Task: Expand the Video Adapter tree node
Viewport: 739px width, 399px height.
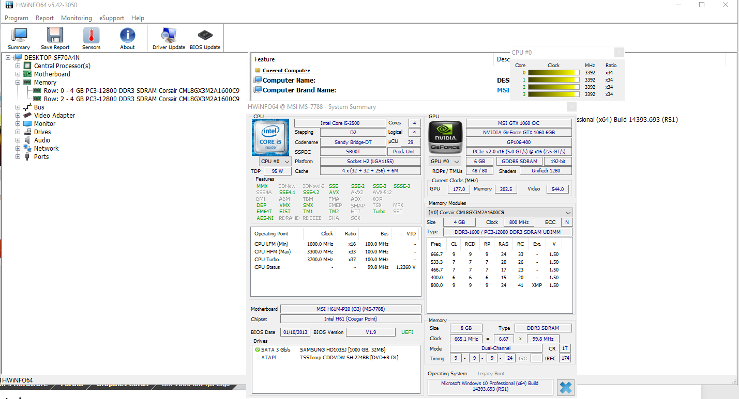Action: point(18,115)
